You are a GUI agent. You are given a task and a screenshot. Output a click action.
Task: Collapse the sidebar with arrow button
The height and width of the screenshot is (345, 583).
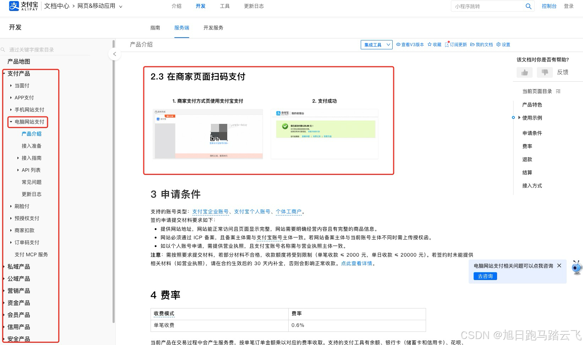coord(114,54)
